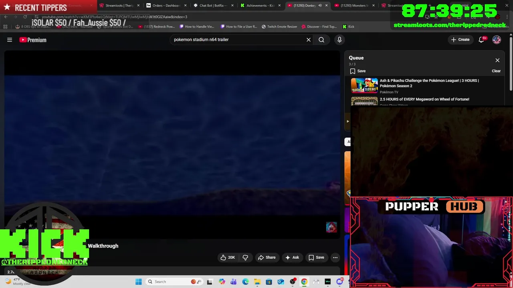Save video to playlist below player
Screen dimensions: 513x288
point(316,258)
